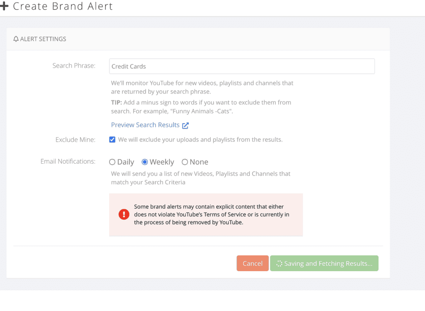This screenshot has height=311, width=425.
Task: Click the plus icon beside Create Brand Alert
Action: [x=4, y=7]
